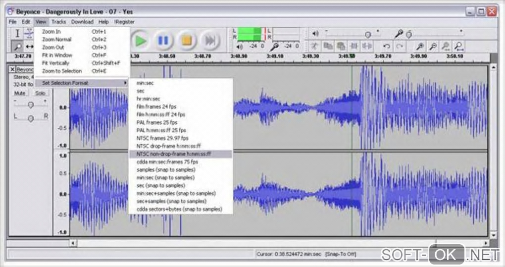The width and height of the screenshot is (505, 267).
Task: Click the 3:49.30 timeline ruler mark
Action: 311,56
